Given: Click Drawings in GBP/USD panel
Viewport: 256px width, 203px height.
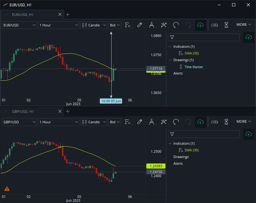Looking at the screenshot, I should pos(181,157).
